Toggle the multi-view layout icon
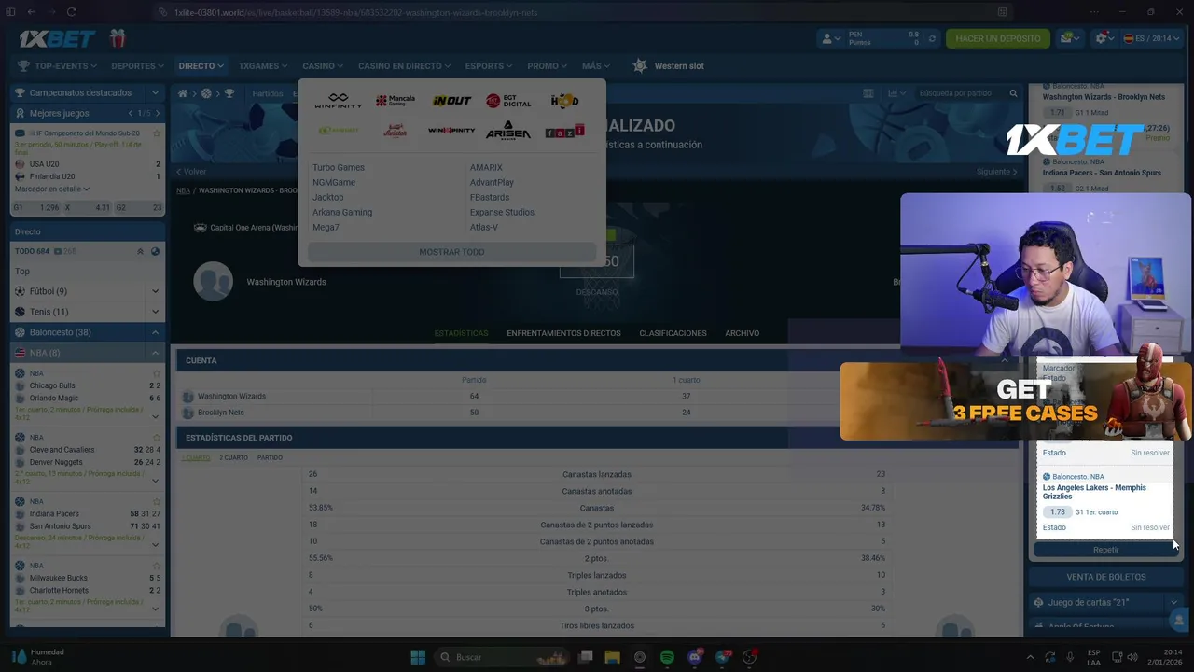Viewport: 1194px width, 672px height. click(868, 93)
